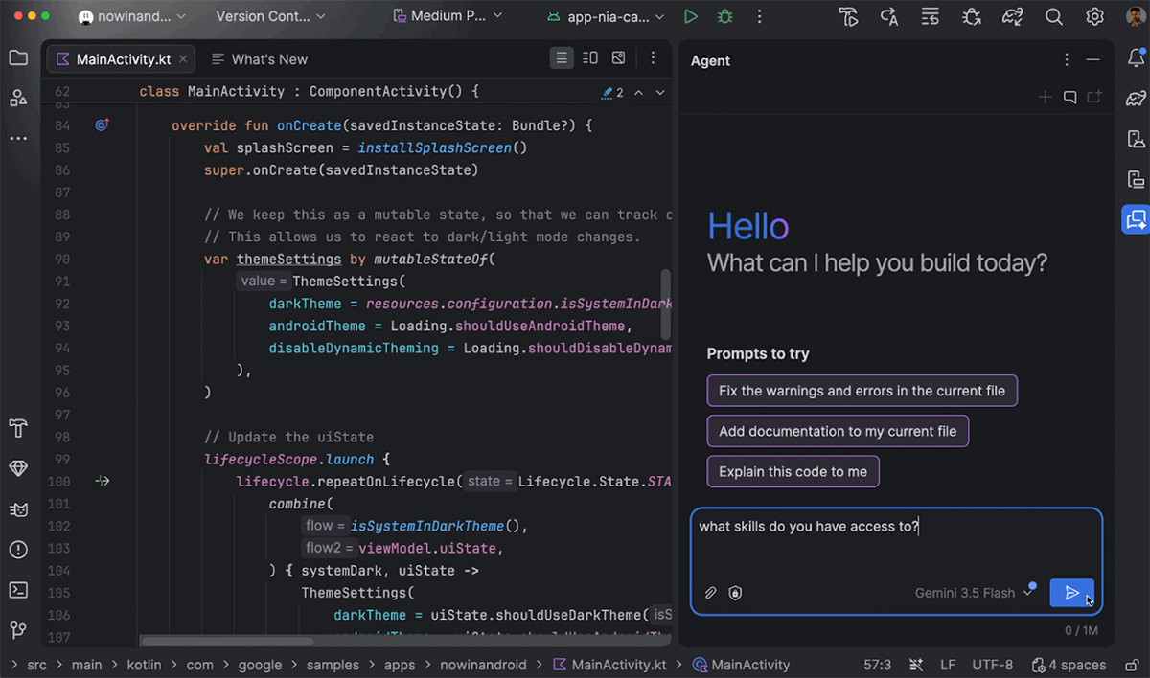
Task: Go to next highlighted problem down chevron
Action: [x=661, y=92]
